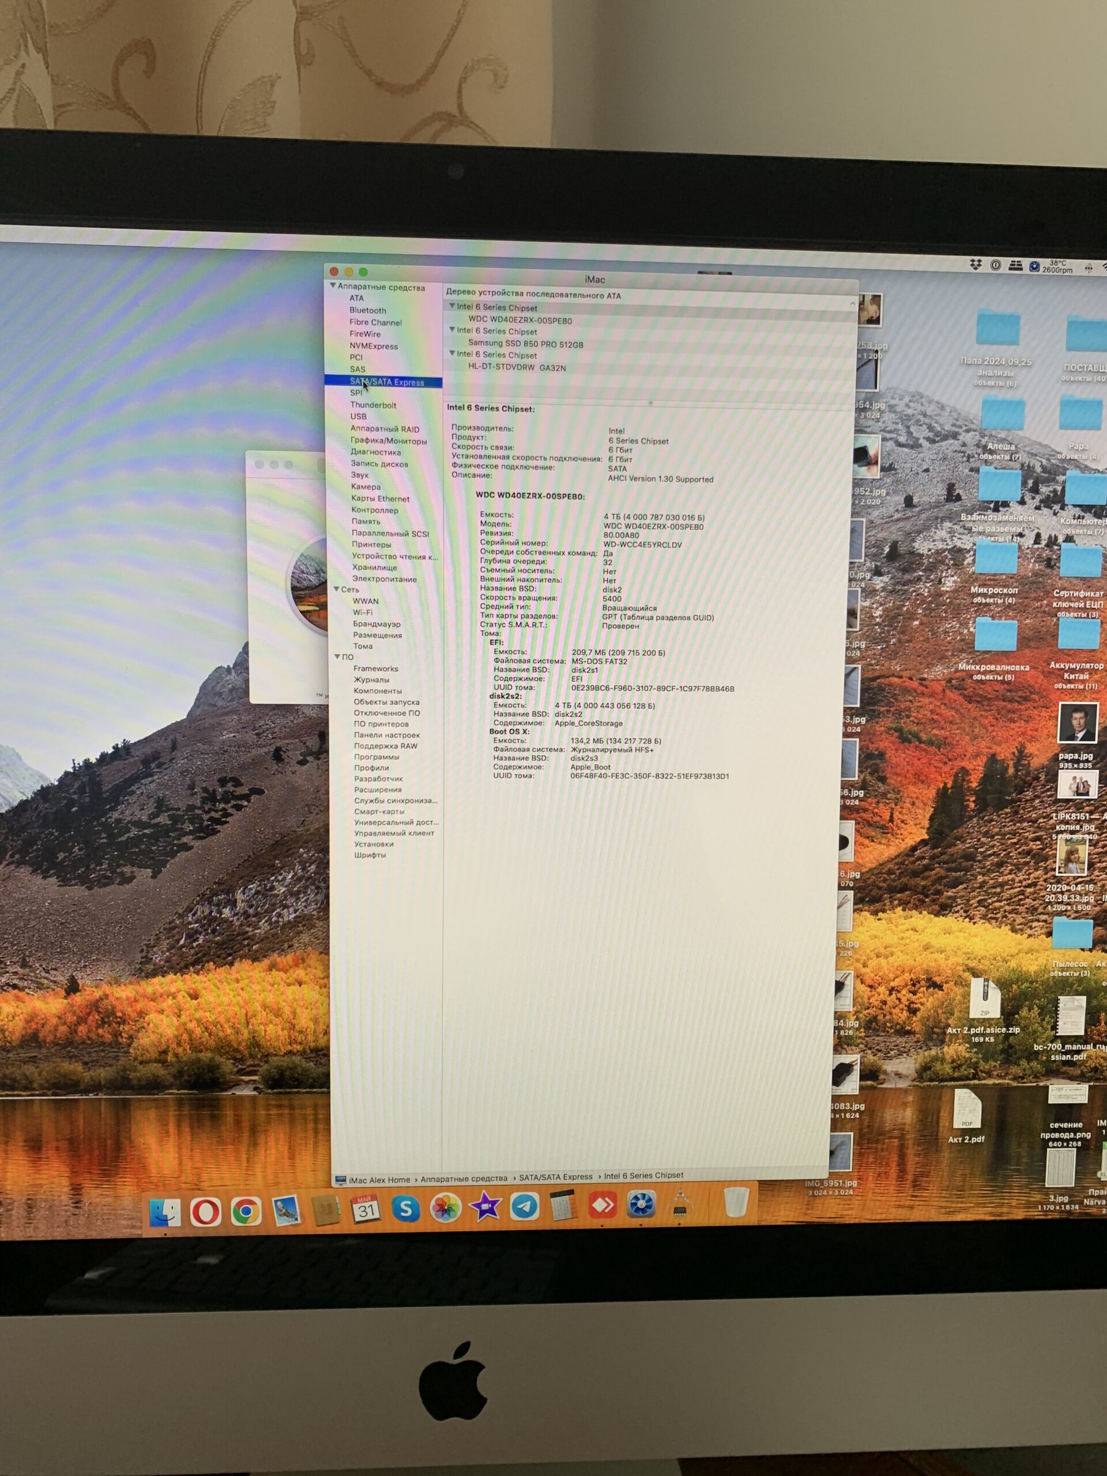Open System Information chip icon in dock

[680, 1204]
